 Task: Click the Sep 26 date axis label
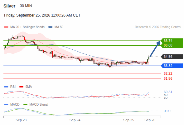click(x=150, y=120)
